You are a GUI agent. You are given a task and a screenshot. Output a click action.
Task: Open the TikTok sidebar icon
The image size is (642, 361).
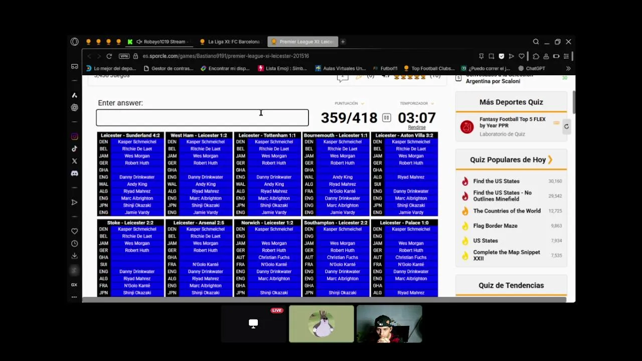[74, 149]
